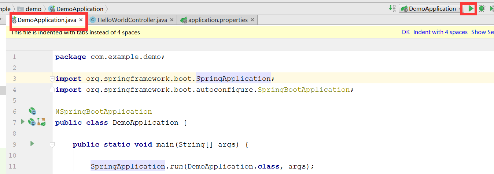Click the folder icon in the demo breadcrumb
Image resolution: width=494 pixels, height=174 pixels.
click(x=21, y=9)
